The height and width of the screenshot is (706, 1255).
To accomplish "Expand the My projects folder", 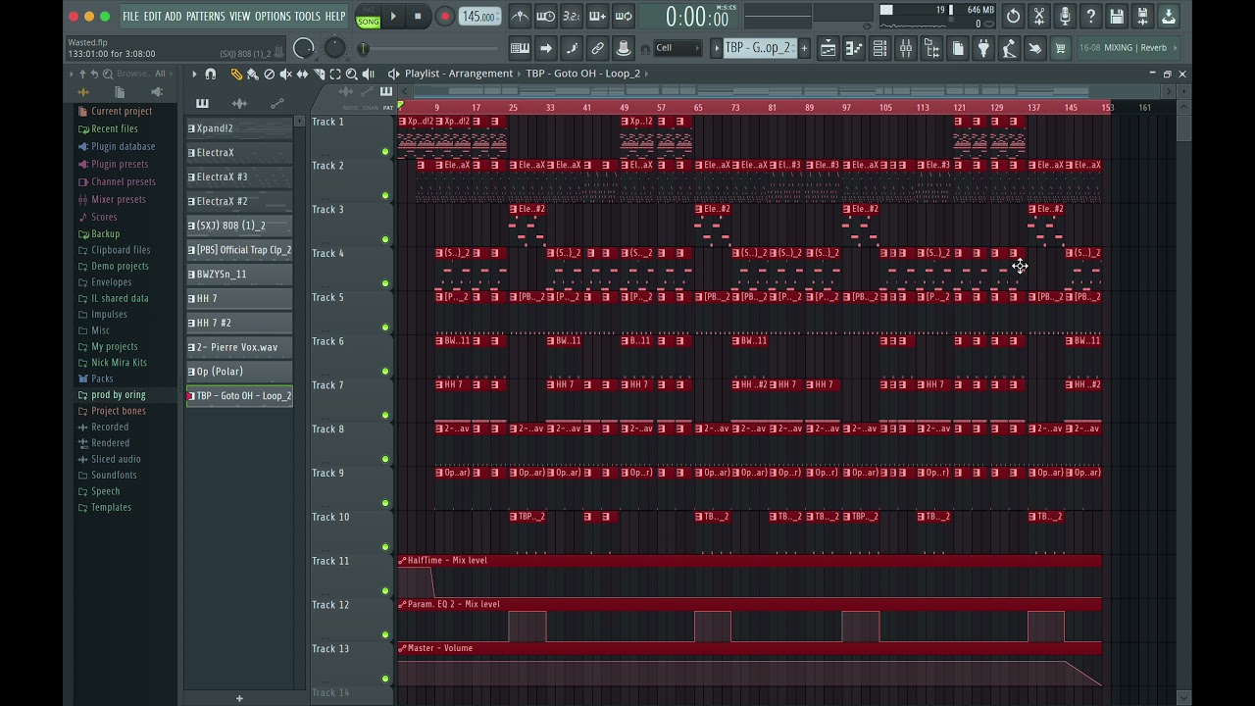I will (x=114, y=346).
